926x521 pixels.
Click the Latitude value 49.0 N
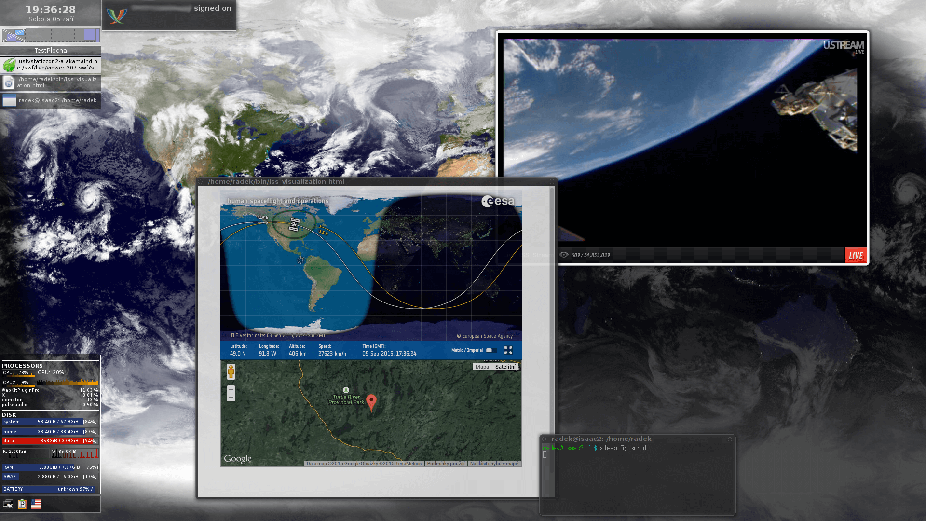pyautogui.click(x=238, y=354)
